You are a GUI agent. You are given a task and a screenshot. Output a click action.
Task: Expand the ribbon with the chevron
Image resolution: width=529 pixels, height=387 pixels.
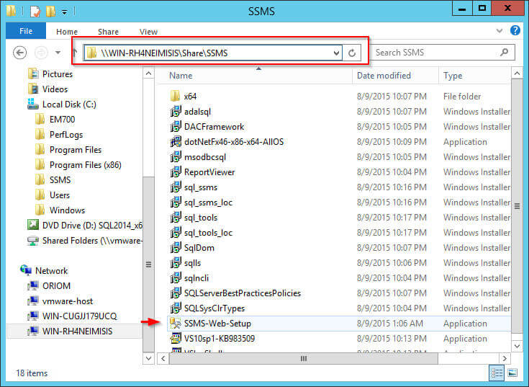click(x=499, y=31)
